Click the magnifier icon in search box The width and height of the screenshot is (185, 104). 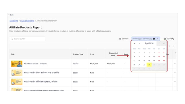point(12,39)
